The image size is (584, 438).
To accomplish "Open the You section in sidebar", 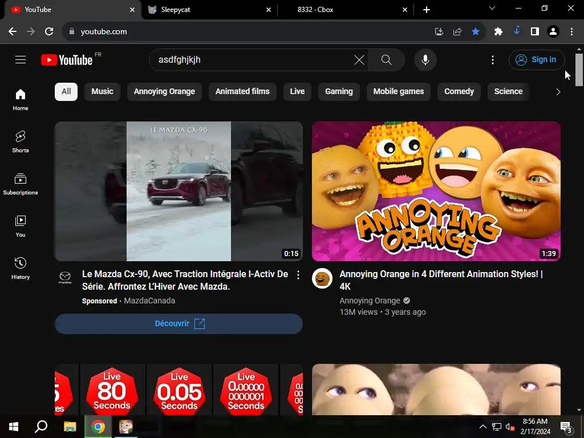I will pos(21,226).
